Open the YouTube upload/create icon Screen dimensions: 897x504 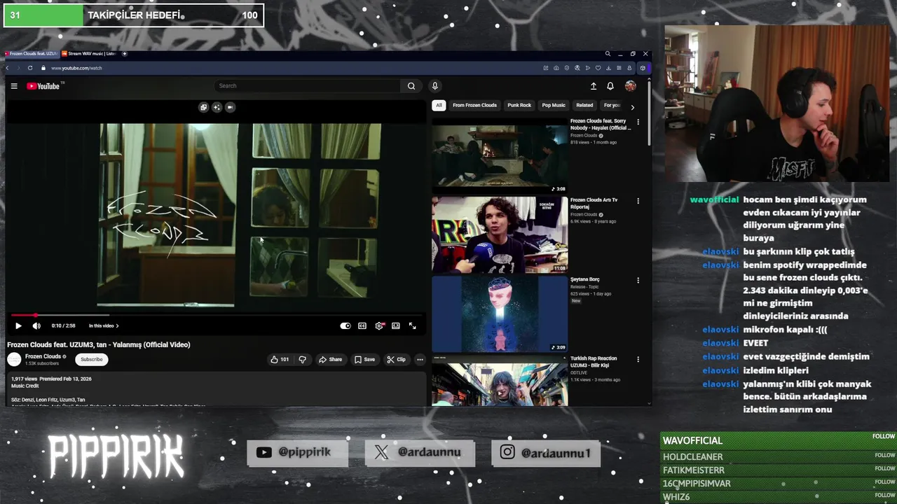[594, 86]
